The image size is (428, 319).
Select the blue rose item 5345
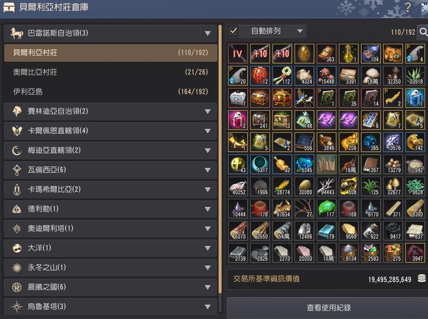tap(304, 164)
